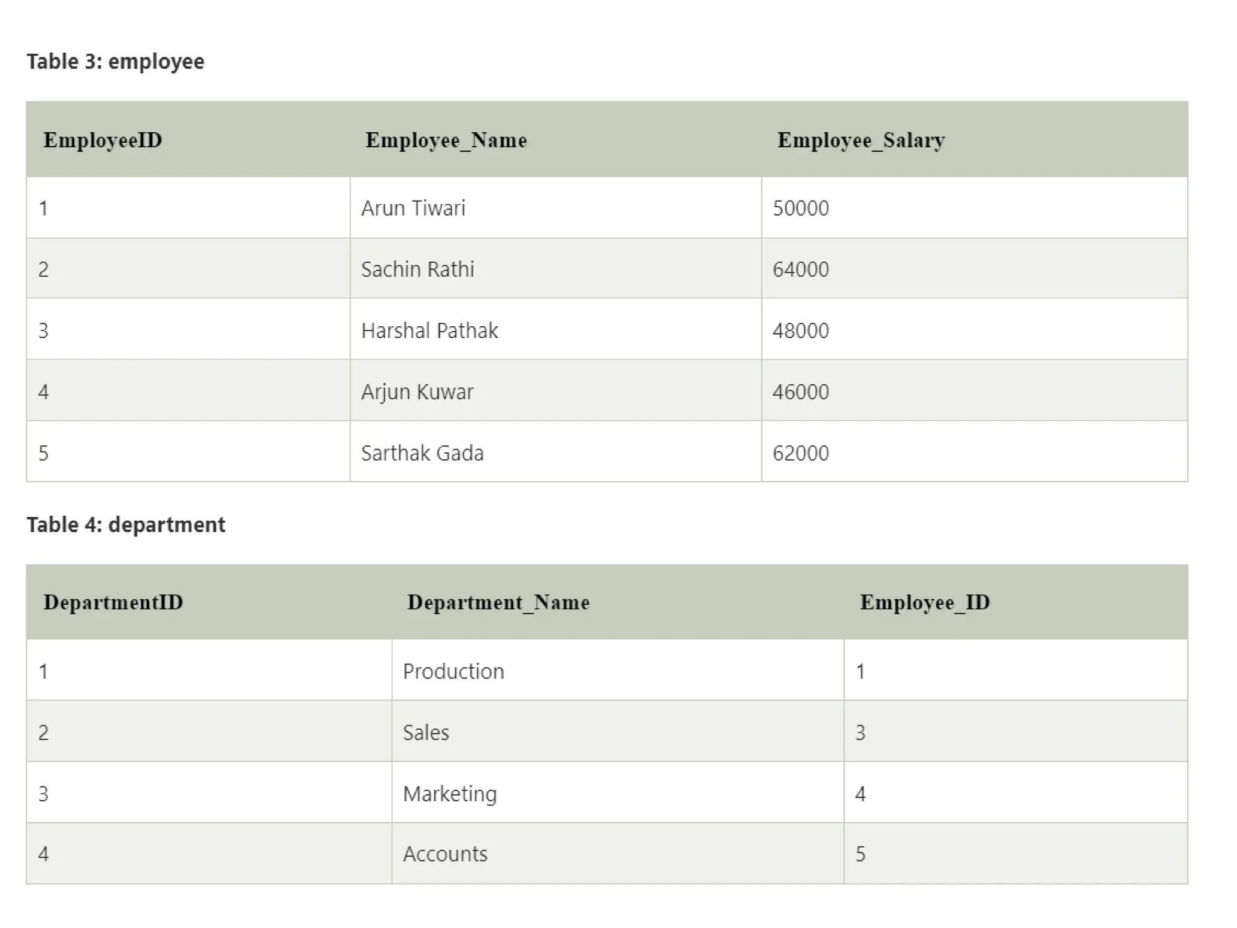Viewport: 1237px width, 928px height.
Task: Click the salary cell showing 50000
Action: 800,208
